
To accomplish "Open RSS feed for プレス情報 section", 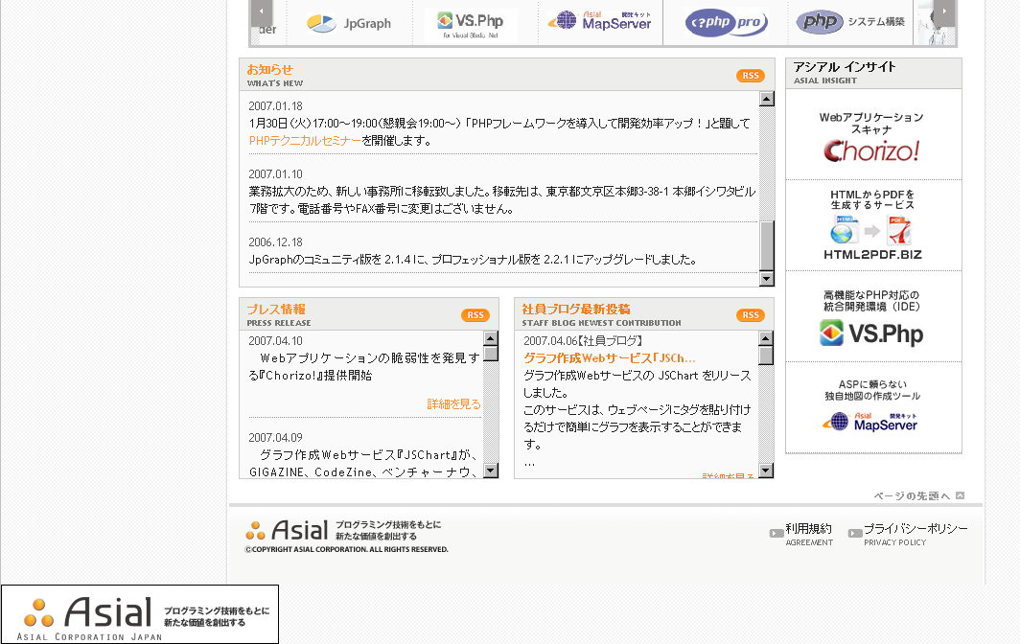I will tap(475, 315).
